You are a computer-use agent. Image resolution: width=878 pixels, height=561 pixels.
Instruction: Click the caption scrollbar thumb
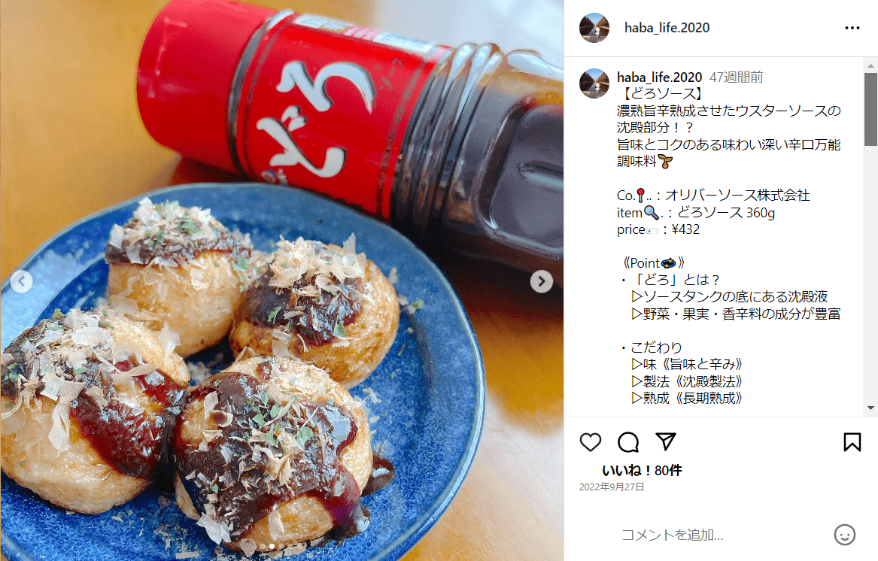click(x=870, y=109)
